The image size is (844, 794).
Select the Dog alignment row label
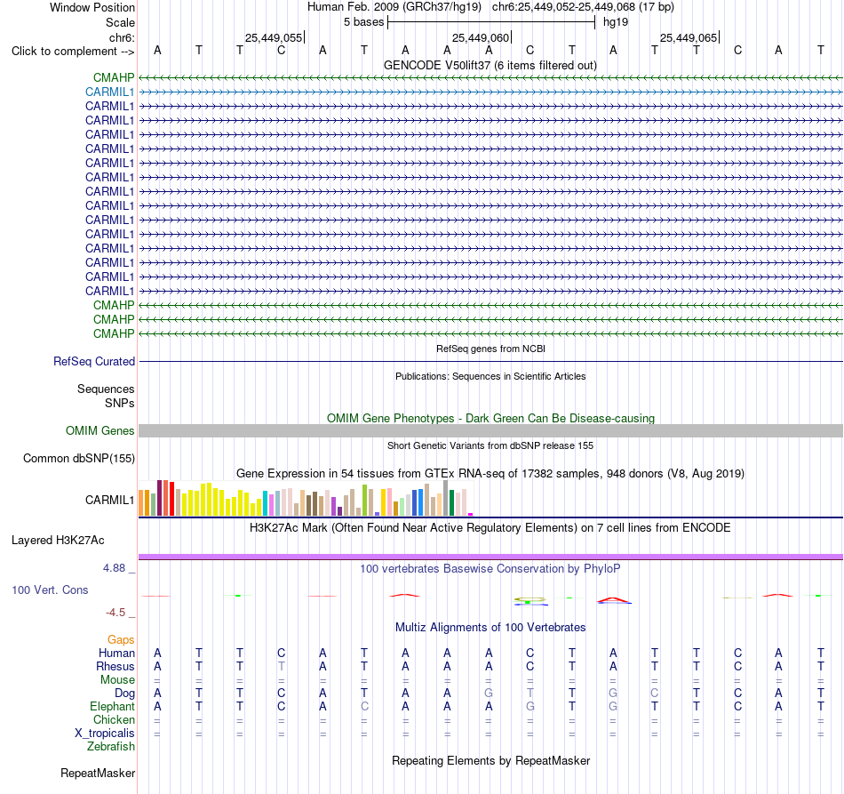click(124, 693)
